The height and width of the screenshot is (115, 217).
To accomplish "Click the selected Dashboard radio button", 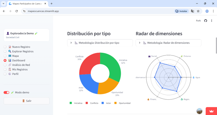I will click(x=5, y=60).
